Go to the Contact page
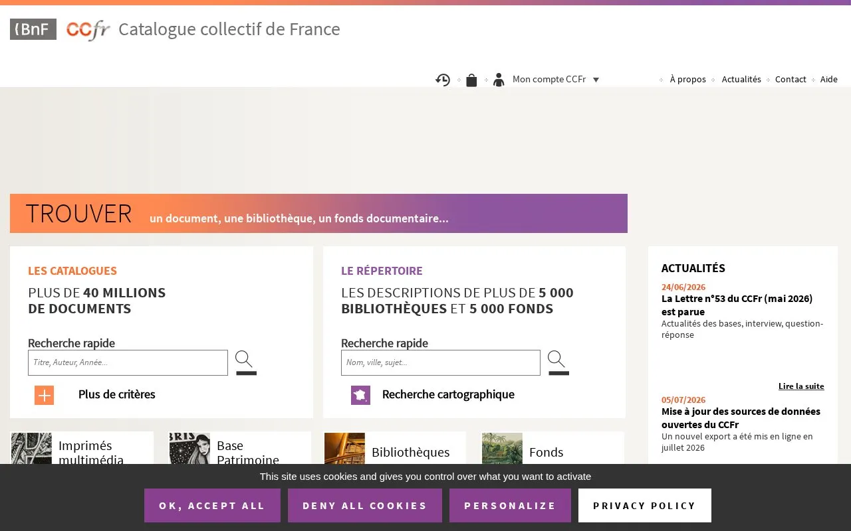 [790, 80]
